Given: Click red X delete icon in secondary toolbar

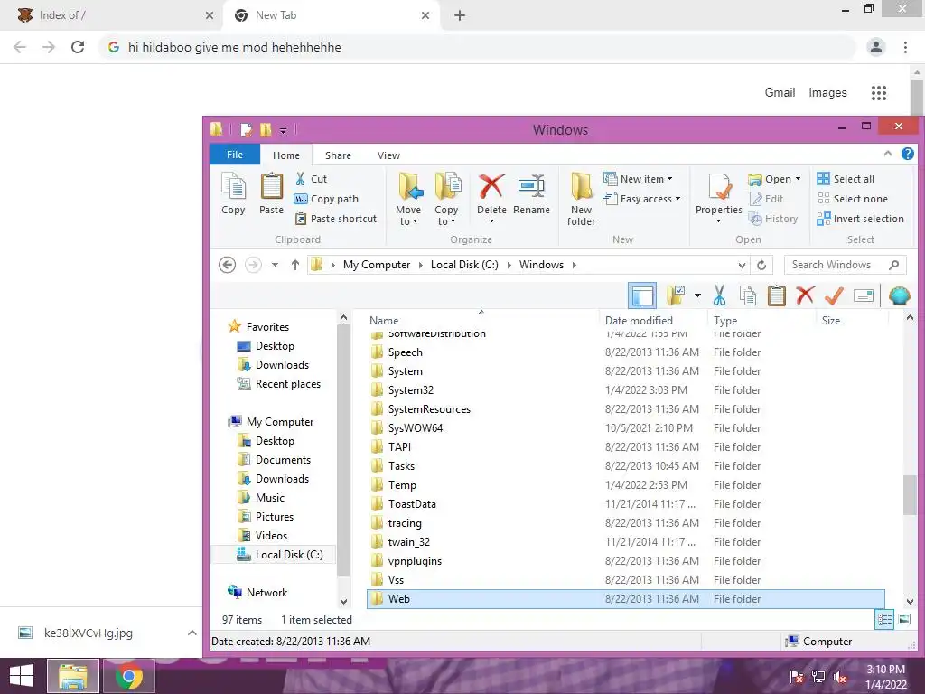Looking at the screenshot, I should pos(805,295).
